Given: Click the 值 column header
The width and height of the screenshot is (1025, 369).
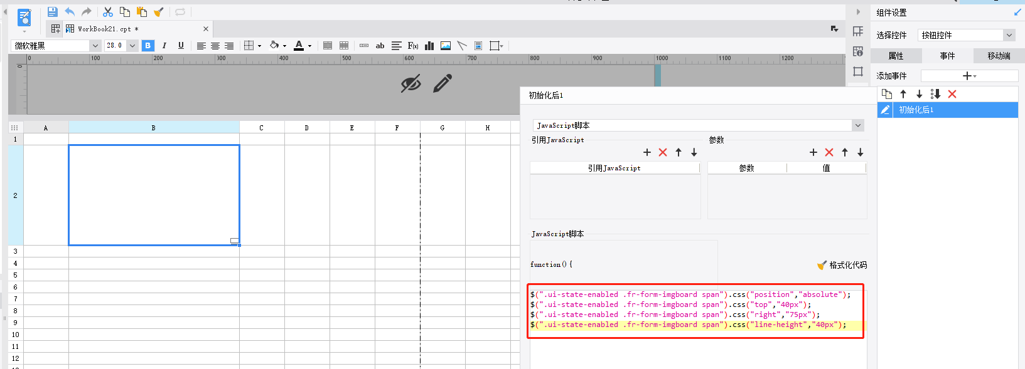Looking at the screenshot, I should [x=826, y=168].
